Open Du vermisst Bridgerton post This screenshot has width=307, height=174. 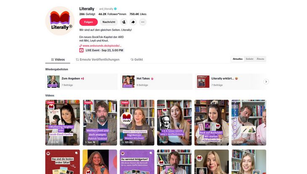(x=137, y=162)
